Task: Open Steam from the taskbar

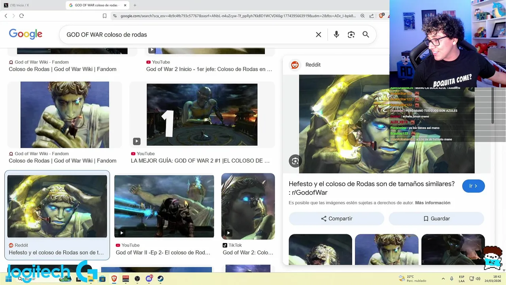Action: (160, 279)
